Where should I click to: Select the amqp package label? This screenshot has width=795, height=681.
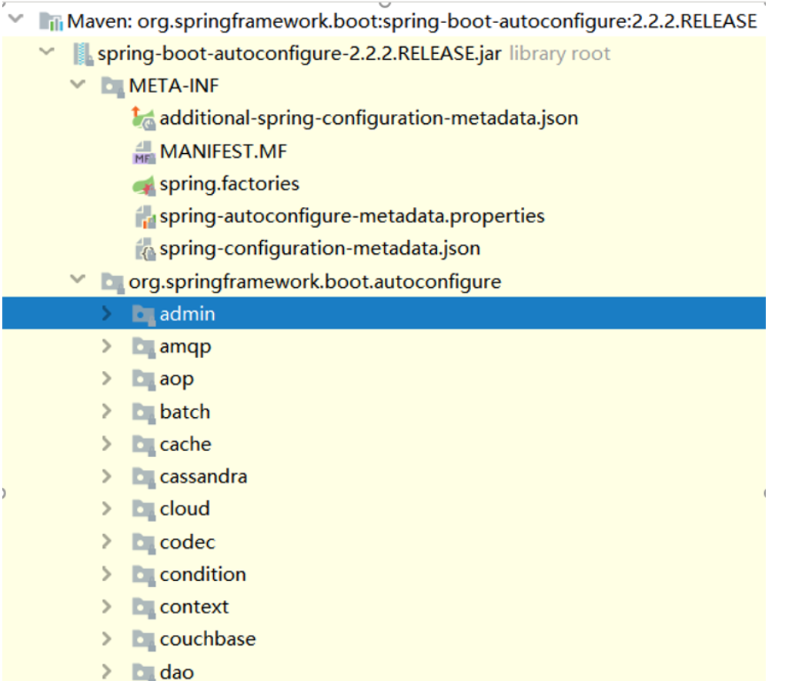[x=185, y=348]
